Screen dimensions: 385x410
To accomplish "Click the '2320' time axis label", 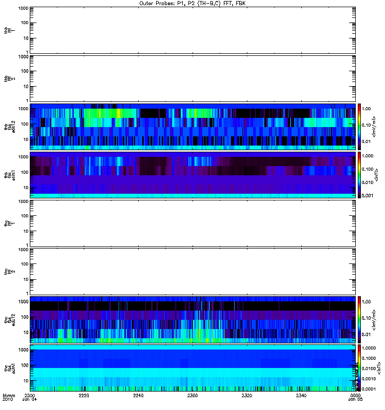I will pos(247,396).
